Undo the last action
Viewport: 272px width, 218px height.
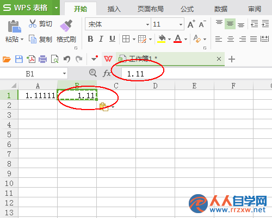coord(67,59)
